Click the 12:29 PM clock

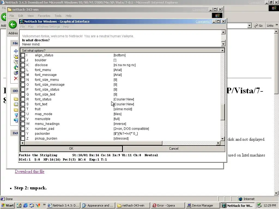click(269, 205)
